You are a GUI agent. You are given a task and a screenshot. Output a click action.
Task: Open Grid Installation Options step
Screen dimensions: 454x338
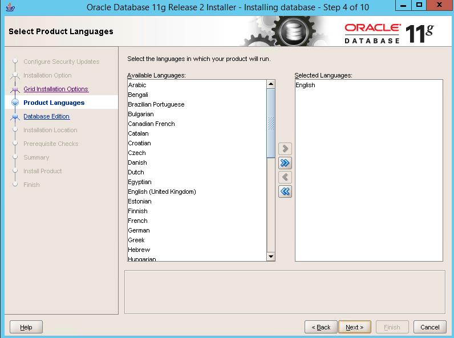pyautogui.click(x=56, y=89)
